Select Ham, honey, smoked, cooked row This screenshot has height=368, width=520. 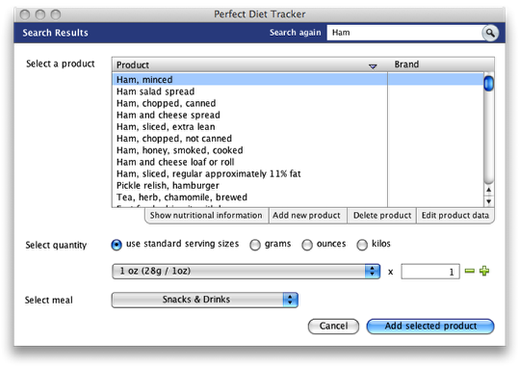(x=298, y=150)
